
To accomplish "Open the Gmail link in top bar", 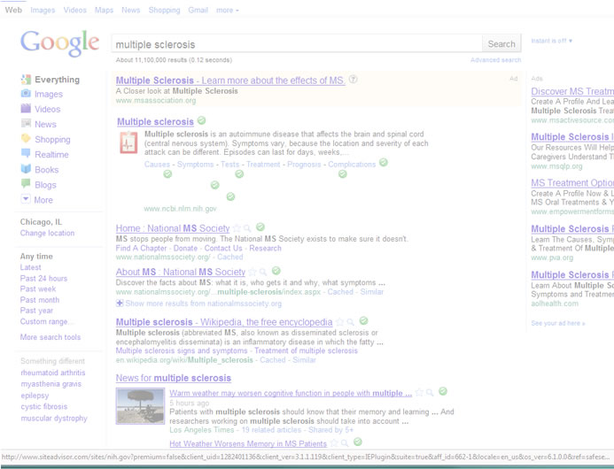I will click(198, 10).
